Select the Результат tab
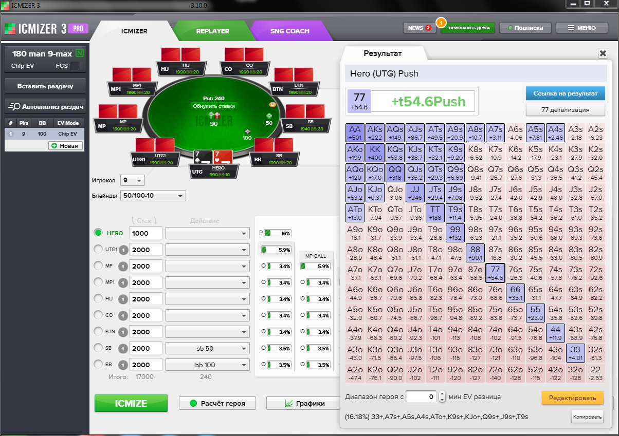Screen dimensions: 619x436 coord(383,53)
